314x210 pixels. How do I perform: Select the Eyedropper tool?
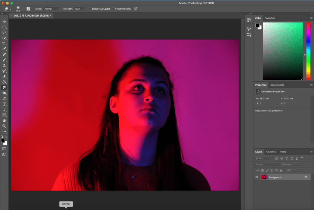point(4,49)
